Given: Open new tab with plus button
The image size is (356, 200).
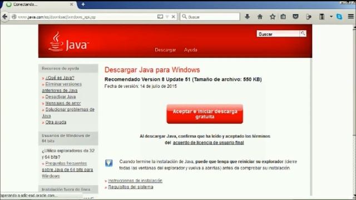Looking at the screenshot, I should [x=83, y=4].
